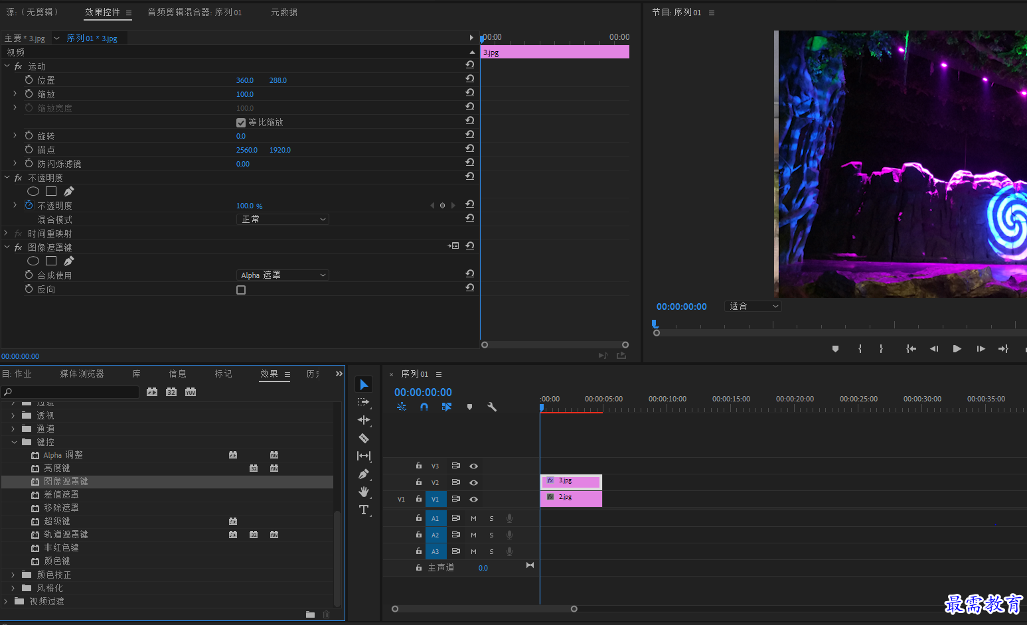1027x625 pixels.
Task: Expand the 时间重映射 effect group
Action: coord(6,234)
